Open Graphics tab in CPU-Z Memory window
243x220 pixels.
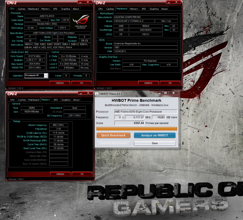[66, 100]
